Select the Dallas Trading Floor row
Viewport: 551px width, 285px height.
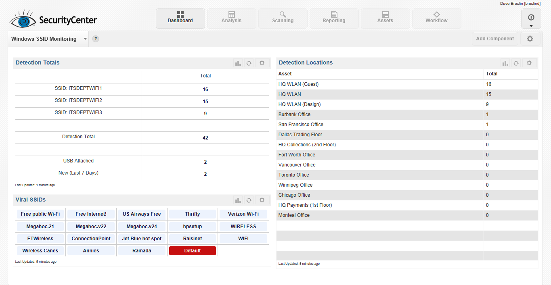[407, 135]
